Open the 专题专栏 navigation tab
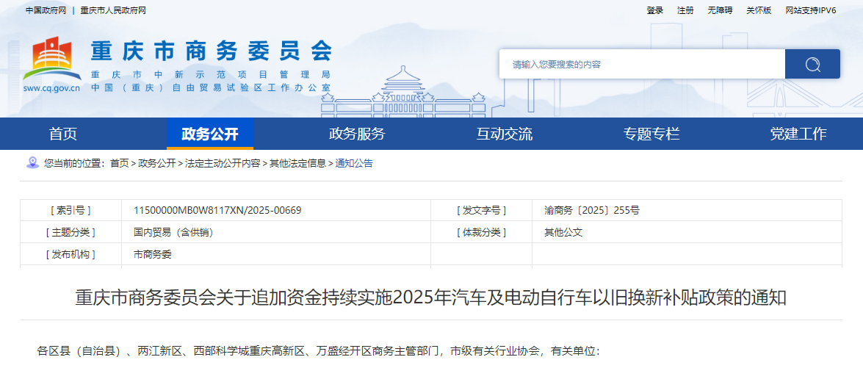 click(x=651, y=134)
